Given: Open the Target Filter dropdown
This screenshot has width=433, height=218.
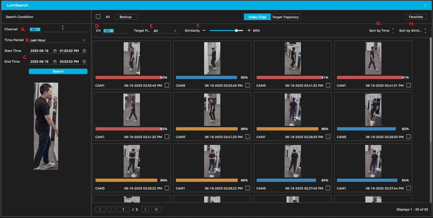Looking at the screenshot, I should (165, 31).
